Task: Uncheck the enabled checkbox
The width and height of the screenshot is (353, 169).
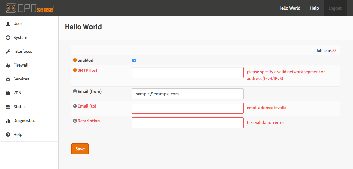Action: tap(134, 61)
